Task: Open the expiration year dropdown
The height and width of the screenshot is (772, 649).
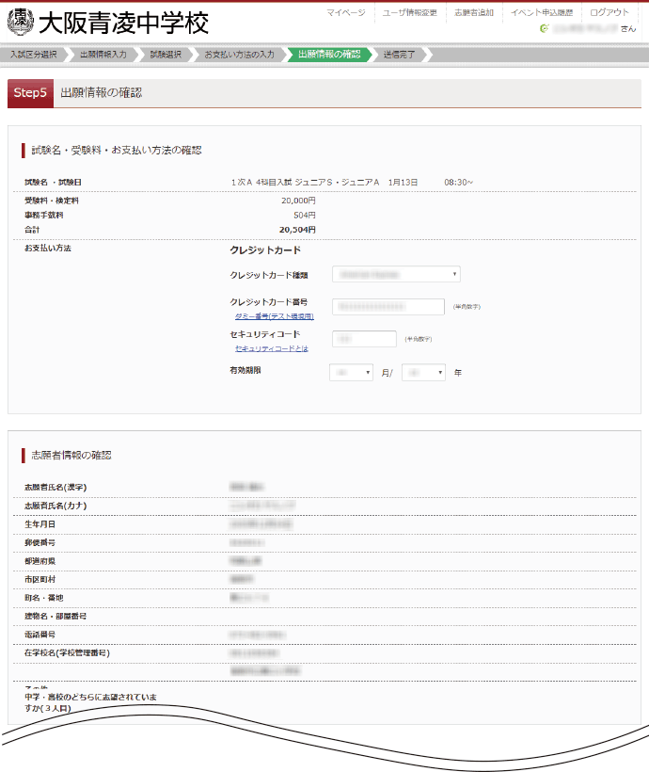Action: click(x=423, y=373)
